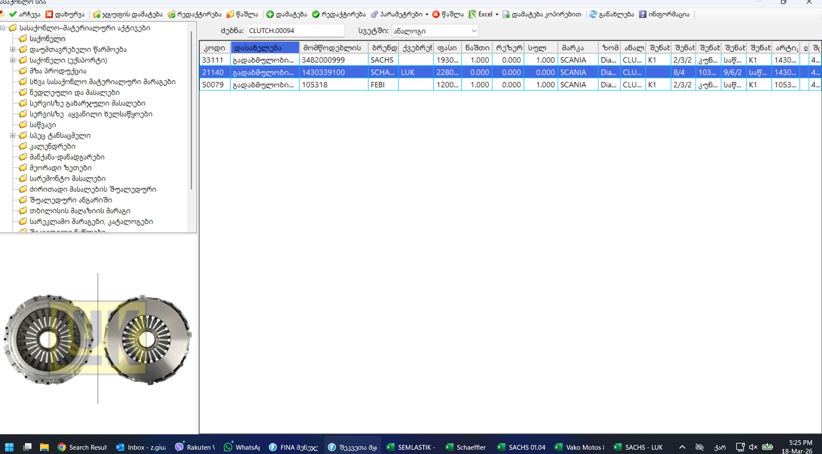Open the პარამეტრები dropdown arrow

(427, 15)
